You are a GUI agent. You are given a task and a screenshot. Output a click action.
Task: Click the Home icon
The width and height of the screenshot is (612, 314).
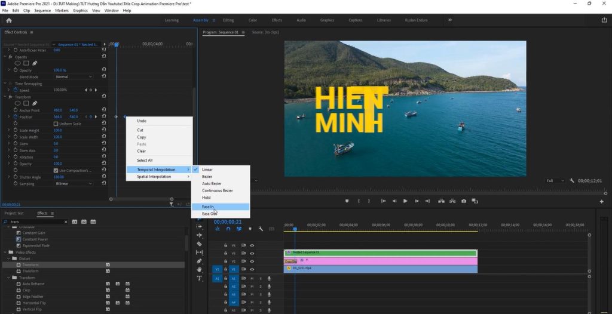[9, 20]
